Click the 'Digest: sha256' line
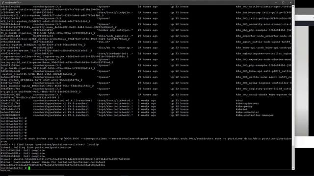The height and width of the screenshot is (176, 314). [65, 159]
